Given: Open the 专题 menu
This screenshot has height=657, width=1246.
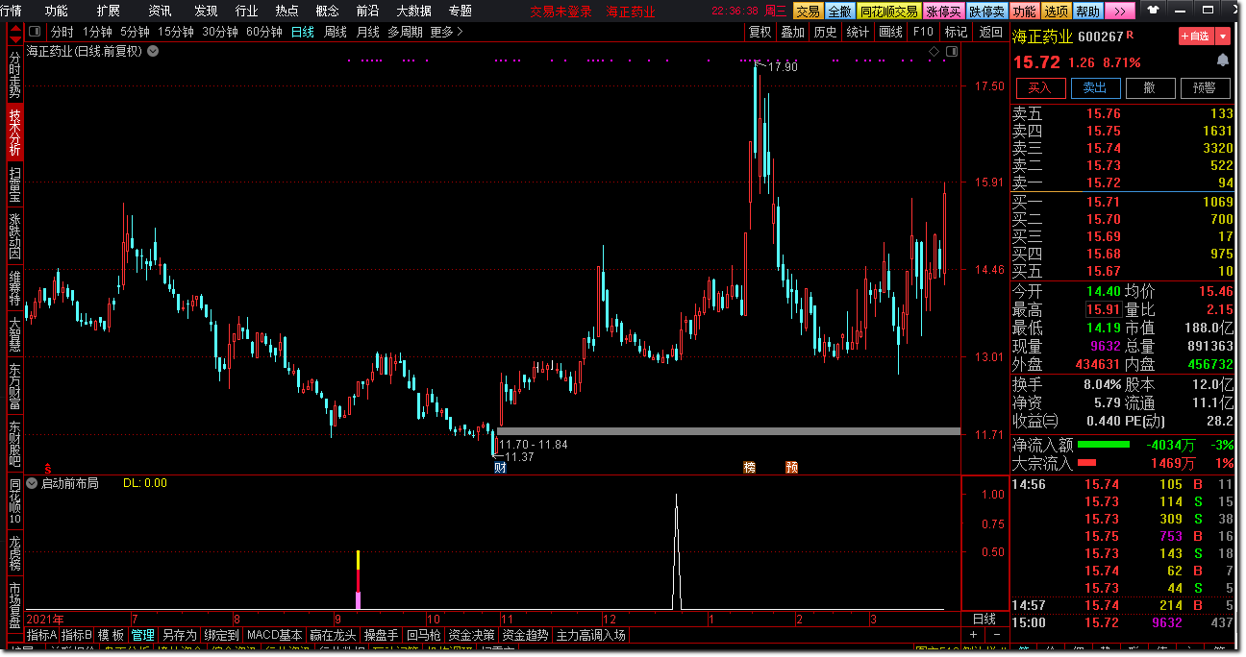Looking at the screenshot, I should (x=460, y=11).
